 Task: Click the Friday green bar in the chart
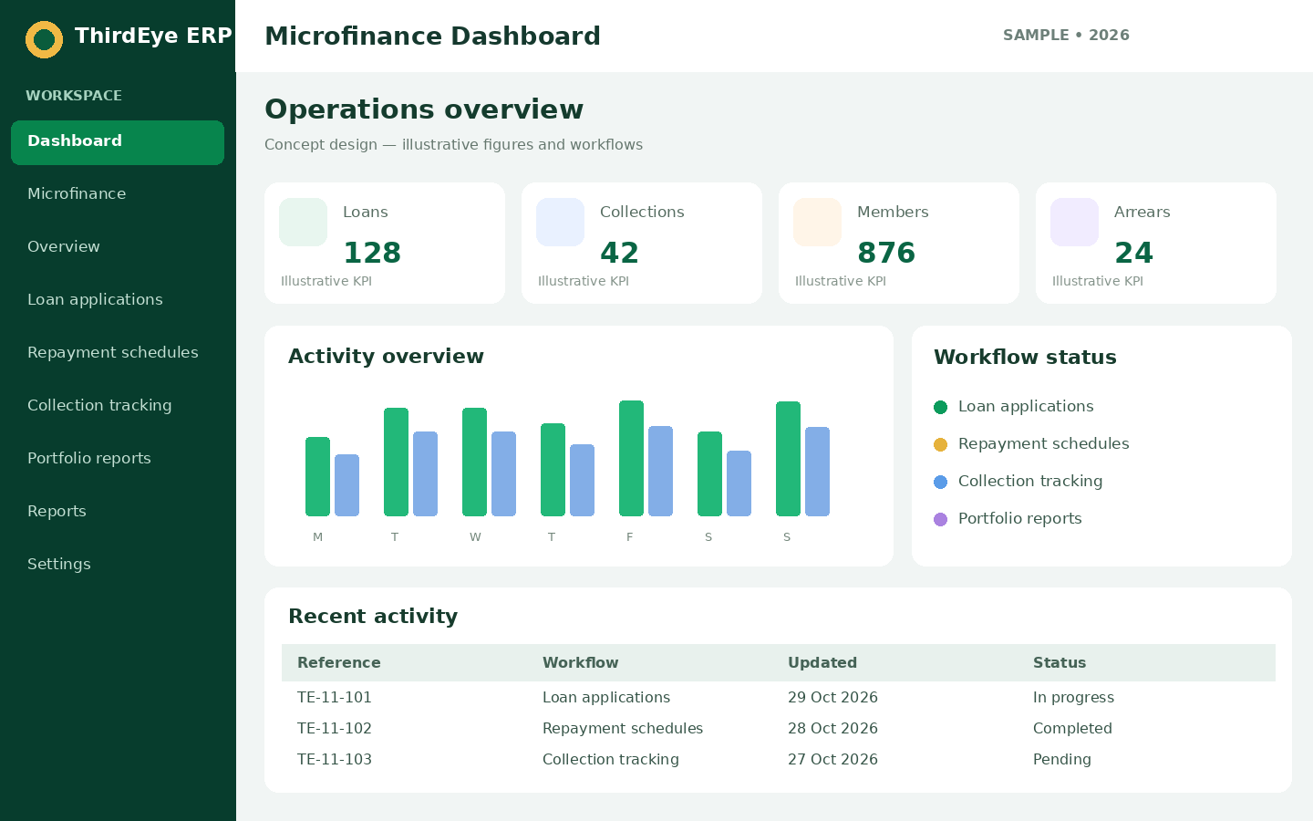point(631,458)
